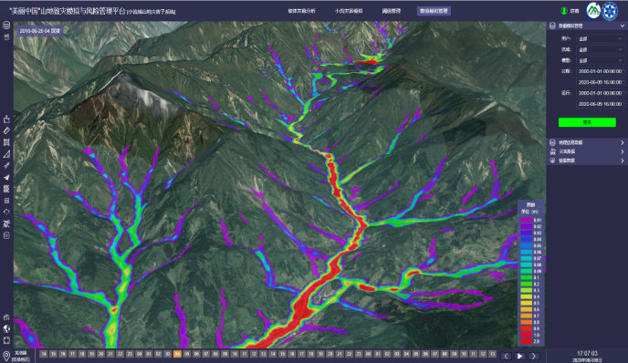Expand the 灾害数据 panel section

587,151
